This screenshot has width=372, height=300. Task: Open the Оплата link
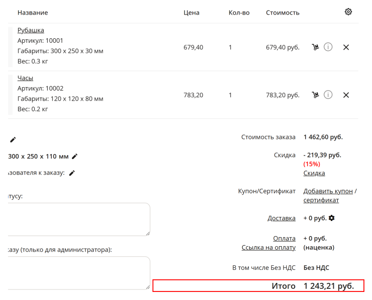pyautogui.click(x=284, y=238)
